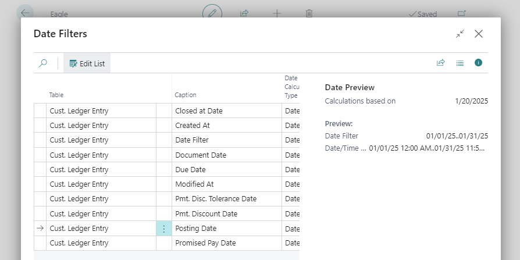Collapse the dialog using the shrink arrows icon
The image size is (520, 260).
[x=460, y=34]
